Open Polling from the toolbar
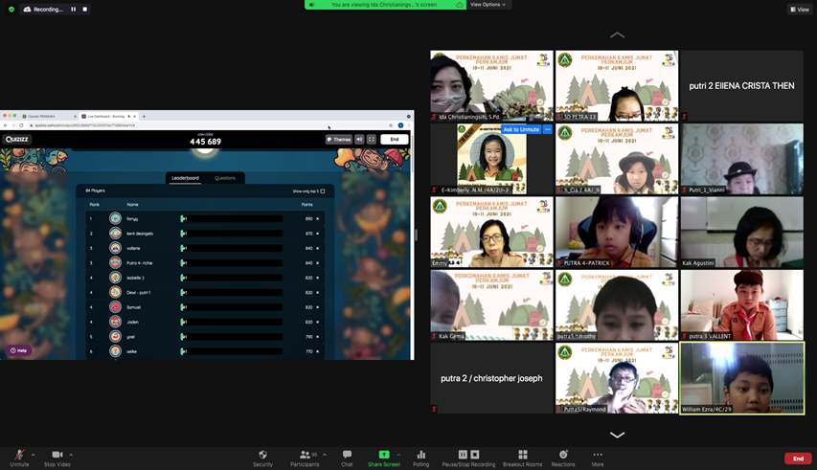 tap(420, 456)
